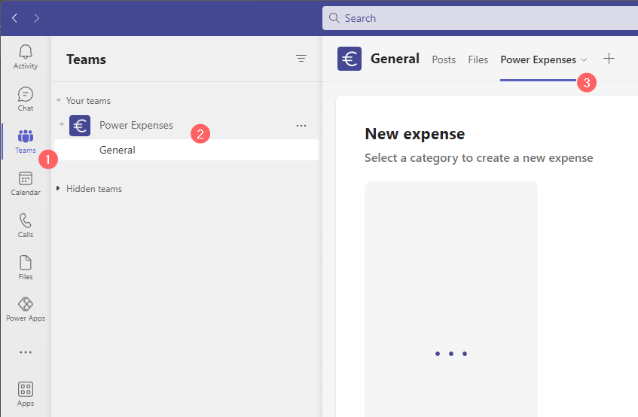This screenshot has width=638, height=417.
Task: Select the Teams sidebar icon
Action: click(26, 138)
